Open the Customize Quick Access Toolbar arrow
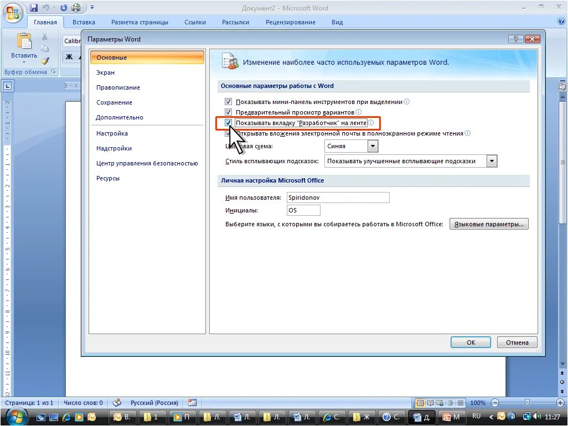The width and height of the screenshot is (568, 426). (92, 8)
